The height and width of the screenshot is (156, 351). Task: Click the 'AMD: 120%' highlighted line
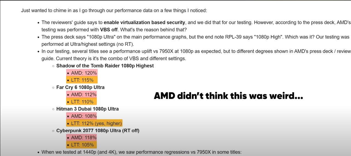point(82,73)
